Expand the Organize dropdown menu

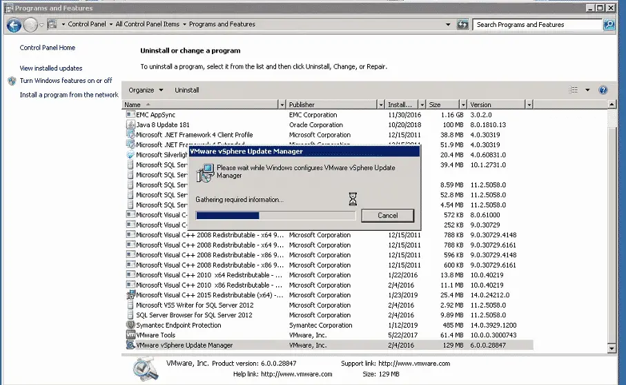tap(146, 90)
